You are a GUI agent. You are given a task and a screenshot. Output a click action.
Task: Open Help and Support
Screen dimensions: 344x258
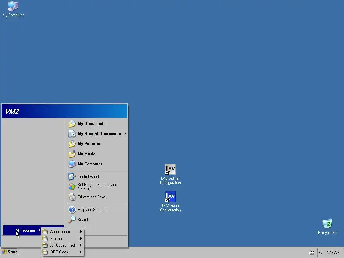(x=97, y=210)
